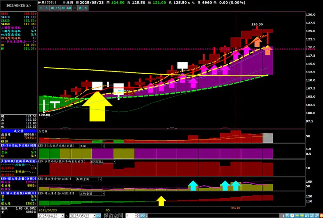Switch to the 10-minute timeframe
This screenshot has width=323, height=218.
[x=52, y=8]
